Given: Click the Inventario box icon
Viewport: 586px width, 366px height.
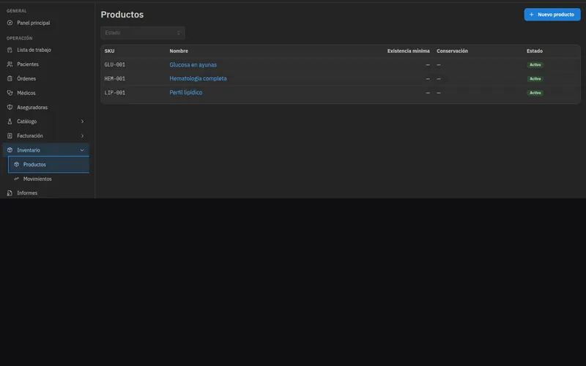Looking at the screenshot, I should (10, 150).
